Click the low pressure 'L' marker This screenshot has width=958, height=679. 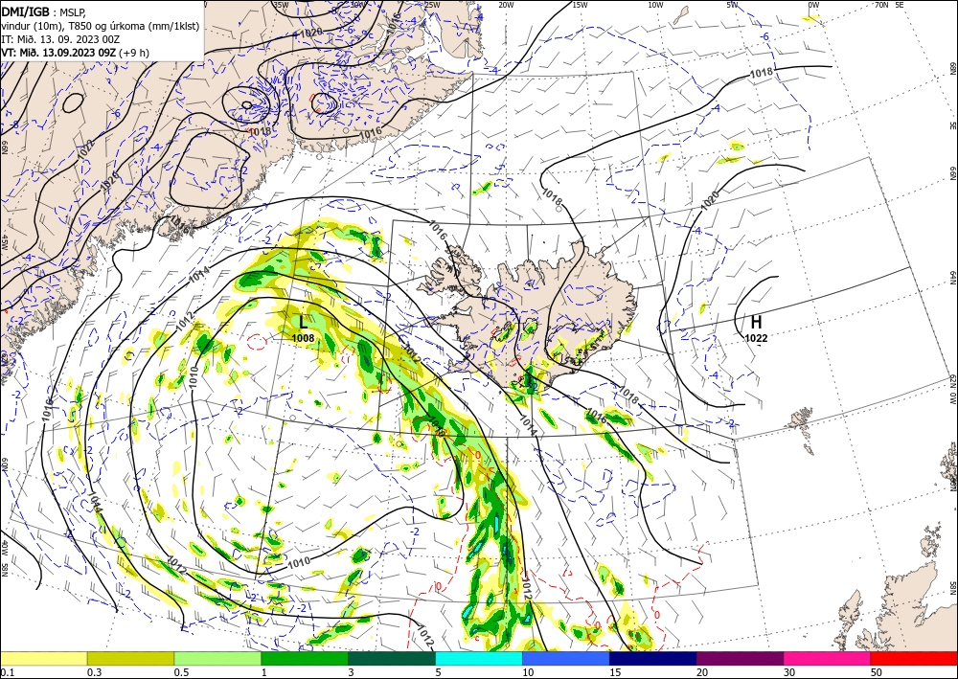point(303,323)
